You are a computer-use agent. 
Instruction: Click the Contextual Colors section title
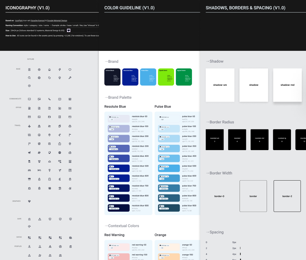(x=123, y=226)
